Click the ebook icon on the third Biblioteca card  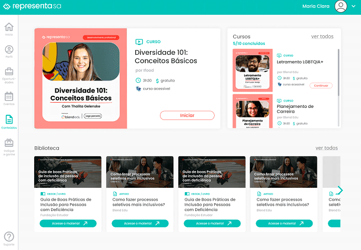[187, 194]
